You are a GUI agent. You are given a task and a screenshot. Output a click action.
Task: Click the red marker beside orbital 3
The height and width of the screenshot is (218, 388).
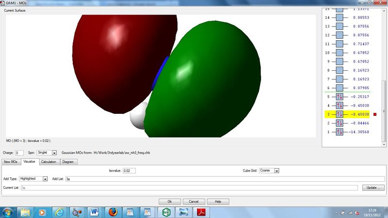coord(375,114)
